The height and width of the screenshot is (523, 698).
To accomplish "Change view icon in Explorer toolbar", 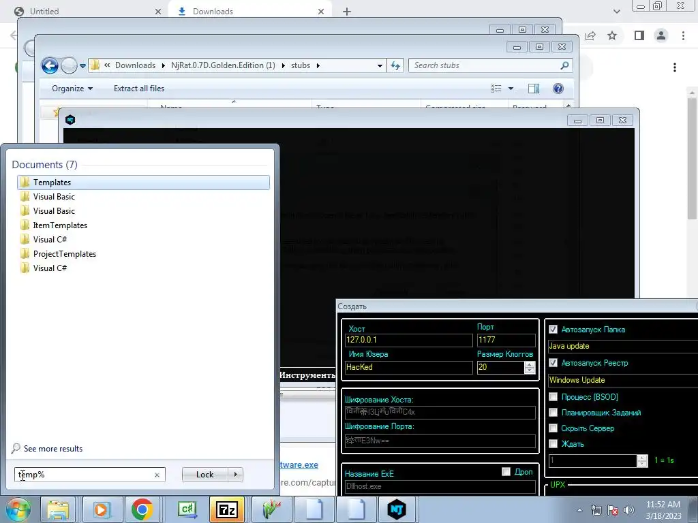I will coord(496,89).
